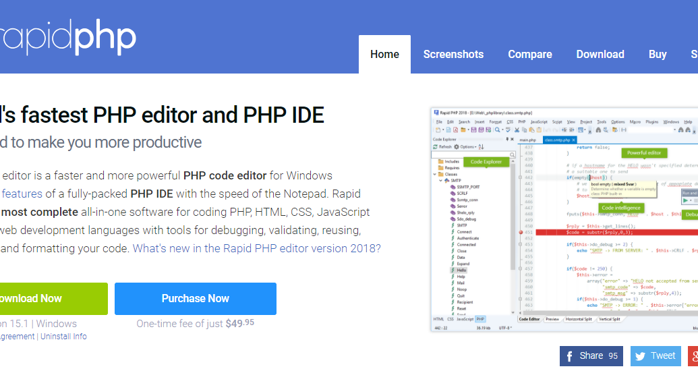Switch to the JavaScript language tab
This screenshot has width=698, height=373.
tap(465, 320)
